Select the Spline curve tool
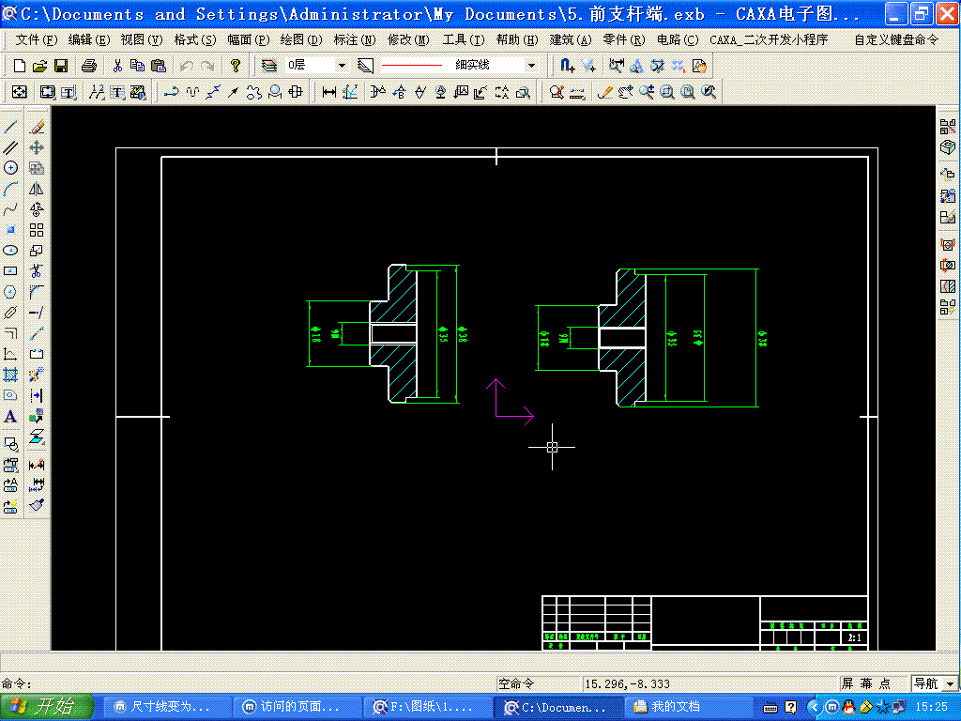The width and height of the screenshot is (961, 721). (10, 209)
